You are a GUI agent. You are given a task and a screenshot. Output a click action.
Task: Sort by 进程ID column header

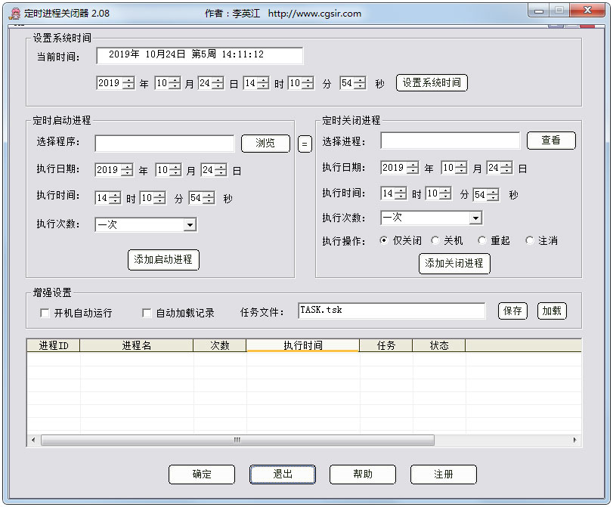[x=54, y=345]
